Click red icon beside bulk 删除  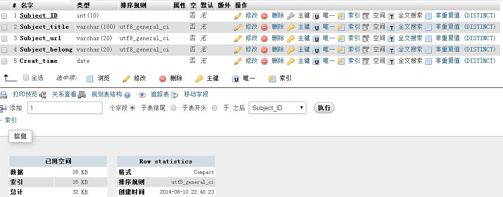163,78
